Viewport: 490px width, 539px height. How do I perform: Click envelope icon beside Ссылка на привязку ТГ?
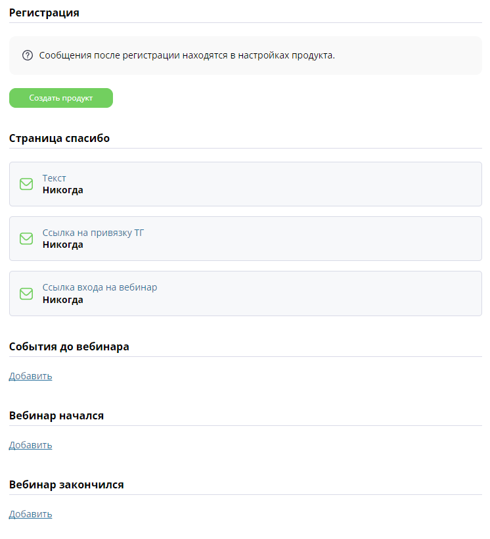(26, 239)
